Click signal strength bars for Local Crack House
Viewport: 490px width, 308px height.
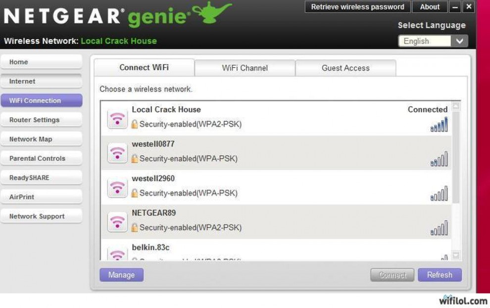click(x=439, y=125)
